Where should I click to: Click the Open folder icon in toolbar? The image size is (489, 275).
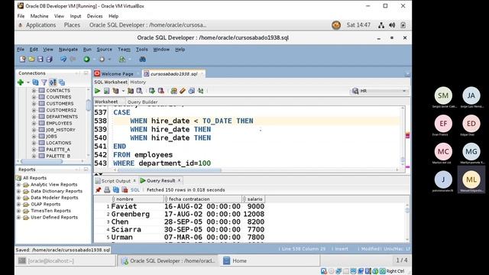(31, 59)
